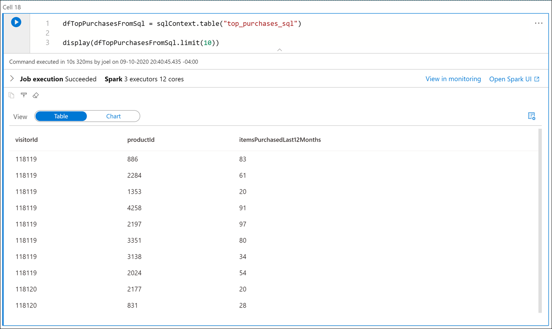Open the table view options icon
The image size is (552, 329).
pos(532,116)
